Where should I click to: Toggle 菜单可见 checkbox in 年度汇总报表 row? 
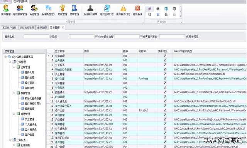pos(165,138)
